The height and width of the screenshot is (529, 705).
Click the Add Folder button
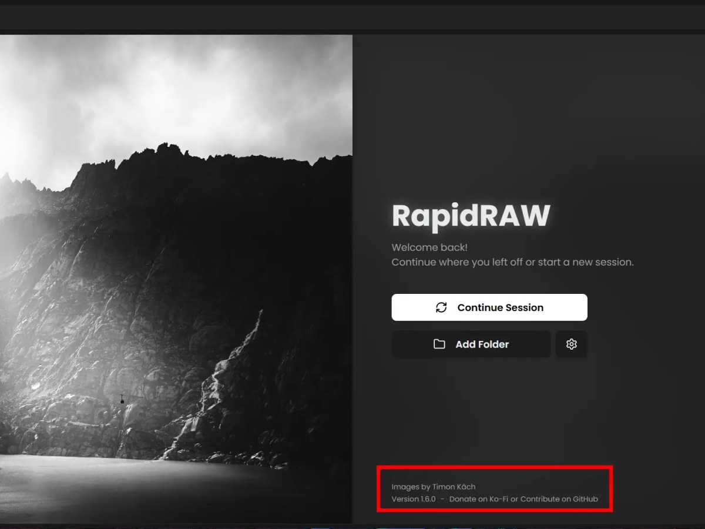pos(471,344)
